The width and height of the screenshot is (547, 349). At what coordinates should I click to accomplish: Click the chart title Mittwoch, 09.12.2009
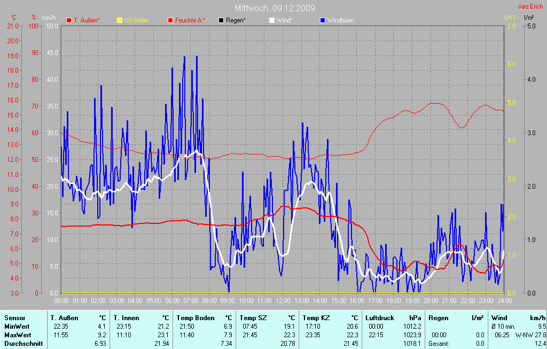[275, 8]
